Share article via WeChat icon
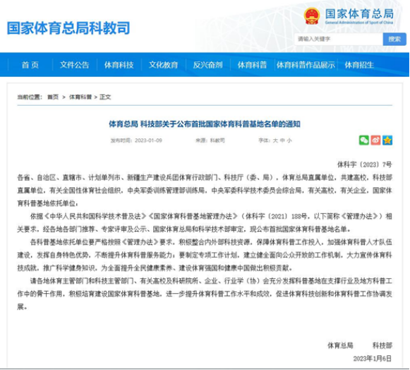 pos(363,141)
